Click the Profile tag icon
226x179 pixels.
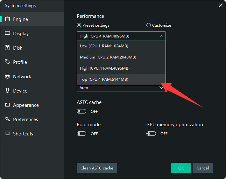[x=8, y=62]
